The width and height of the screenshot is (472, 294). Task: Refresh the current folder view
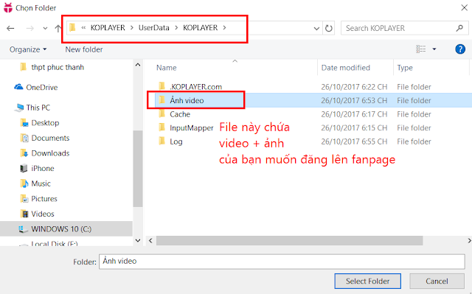(x=329, y=28)
